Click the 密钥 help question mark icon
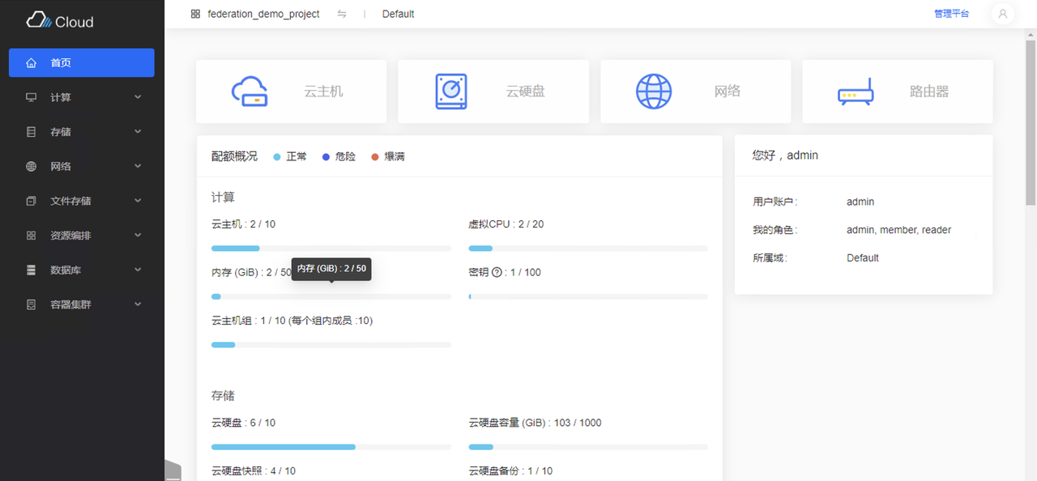The height and width of the screenshot is (481, 1037). [498, 272]
